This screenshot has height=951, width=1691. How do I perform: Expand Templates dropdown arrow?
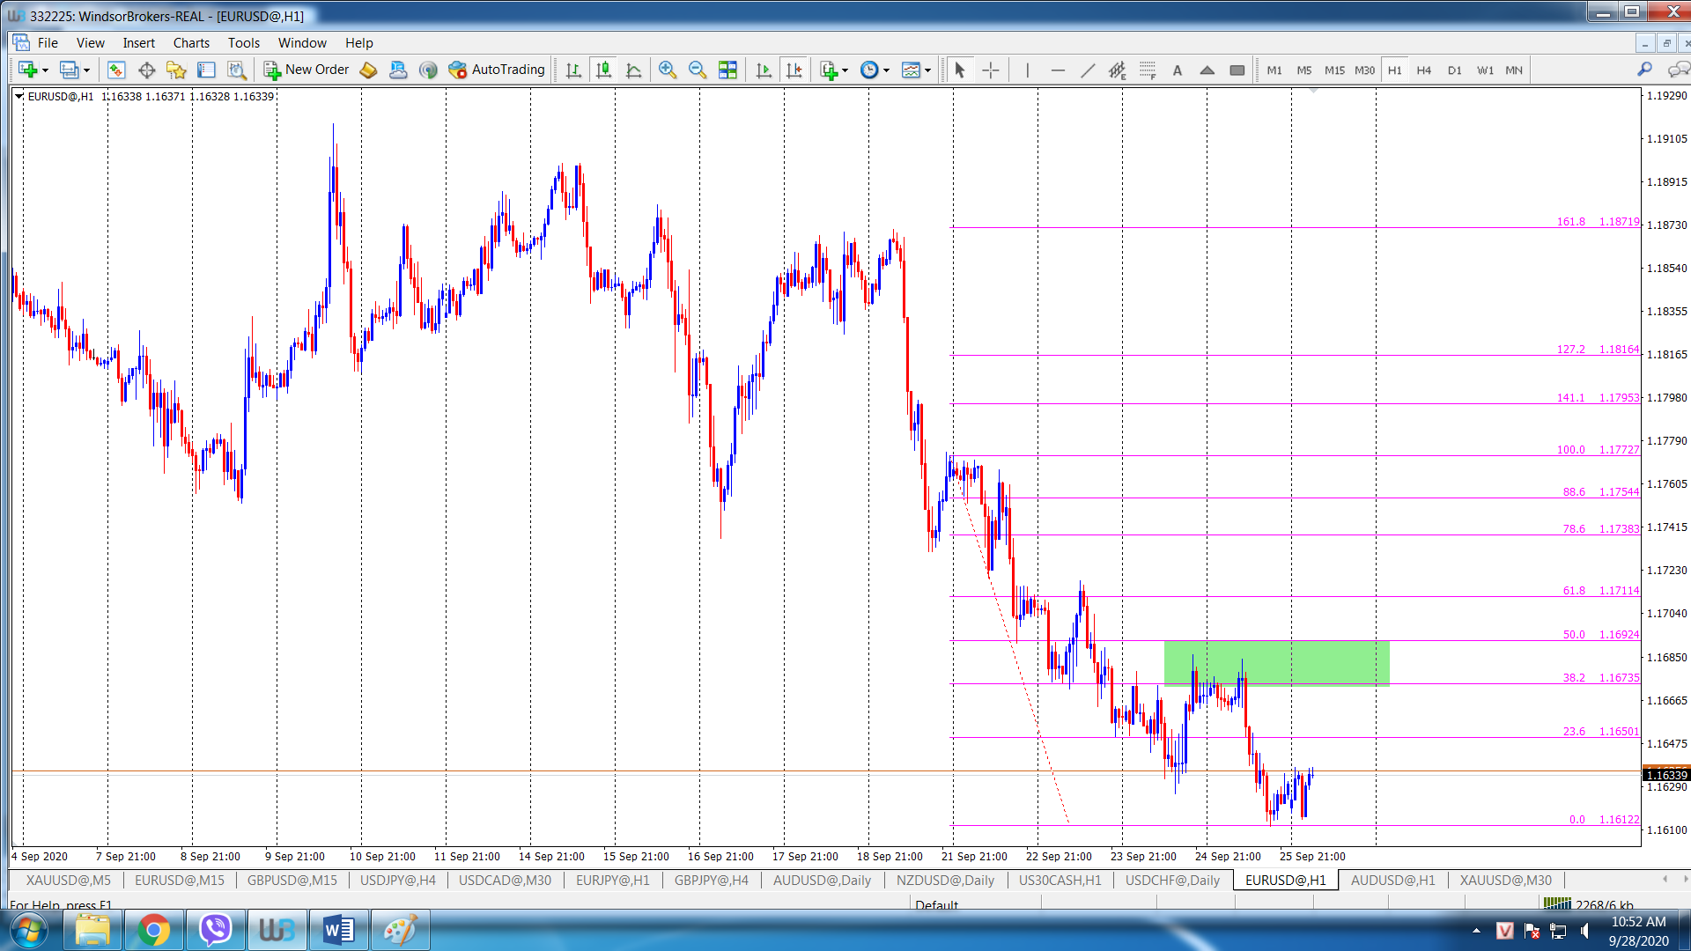(x=928, y=70)
